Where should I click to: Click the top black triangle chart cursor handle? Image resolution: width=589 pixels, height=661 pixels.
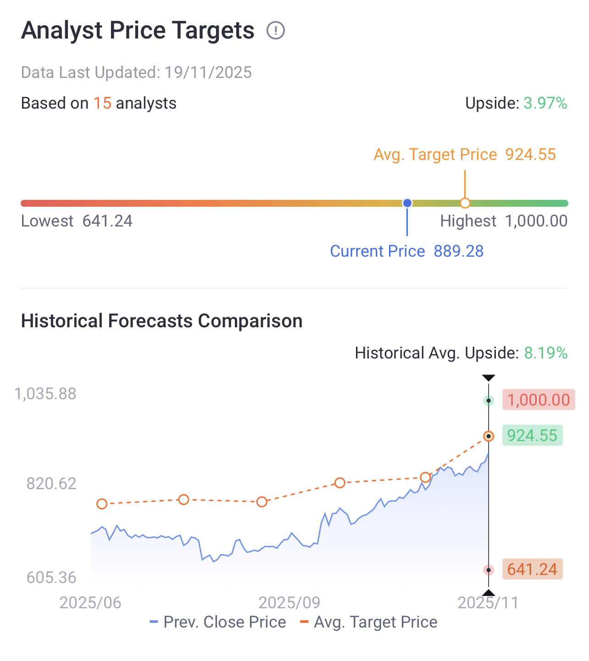pyautogui.click(x=489, y=378)
